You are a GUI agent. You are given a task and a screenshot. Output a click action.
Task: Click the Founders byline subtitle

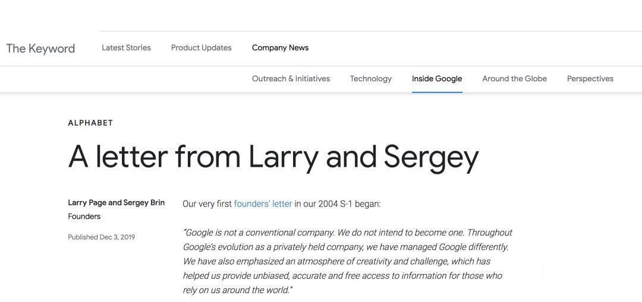(84, 217)
